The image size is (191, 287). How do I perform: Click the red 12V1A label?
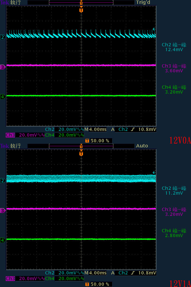pos(180,283)
